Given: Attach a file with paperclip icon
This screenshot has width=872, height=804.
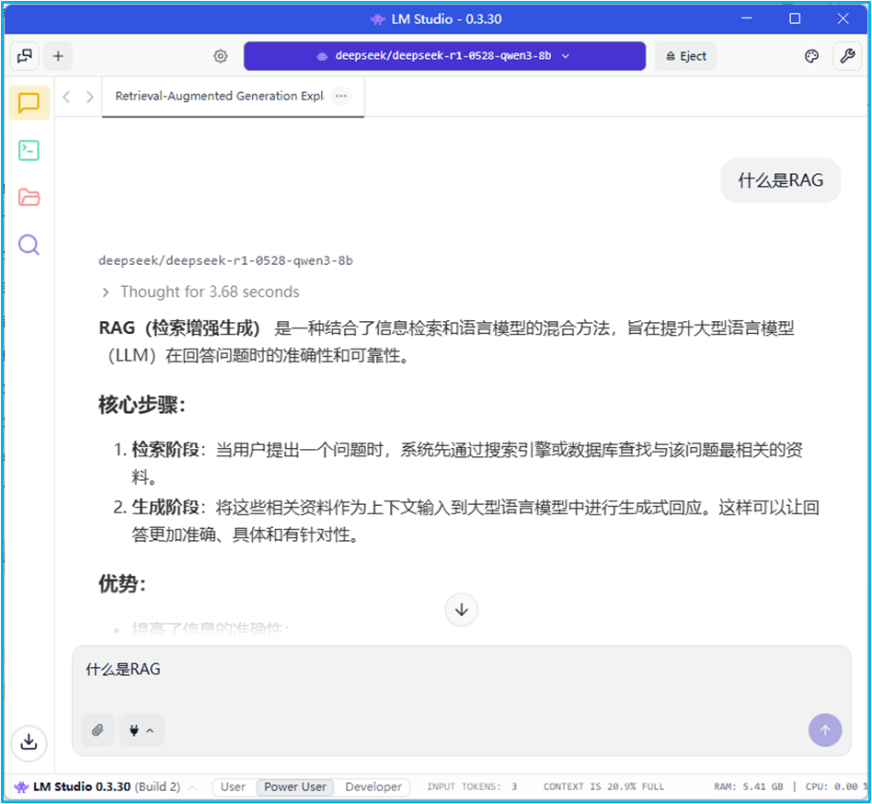Looking at the screenshot, I should (98, 730).
